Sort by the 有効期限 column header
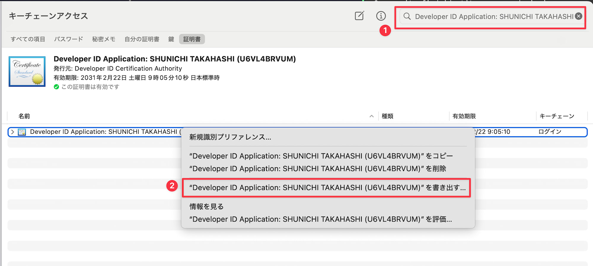This screenshot has width=593, height=266. click(x=464, y=116)
